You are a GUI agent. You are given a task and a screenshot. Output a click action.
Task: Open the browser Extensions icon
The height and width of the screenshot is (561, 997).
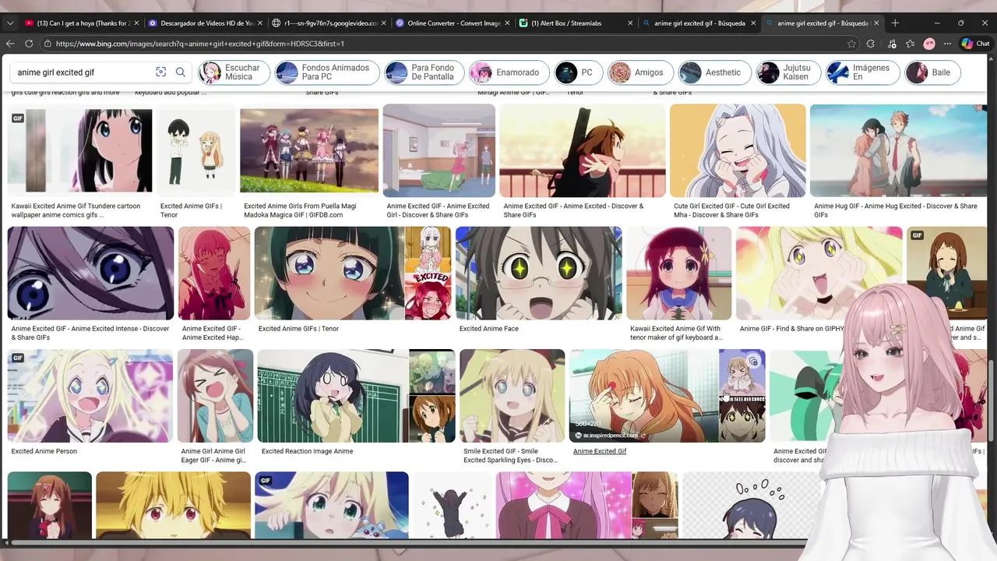click(871, 44)
